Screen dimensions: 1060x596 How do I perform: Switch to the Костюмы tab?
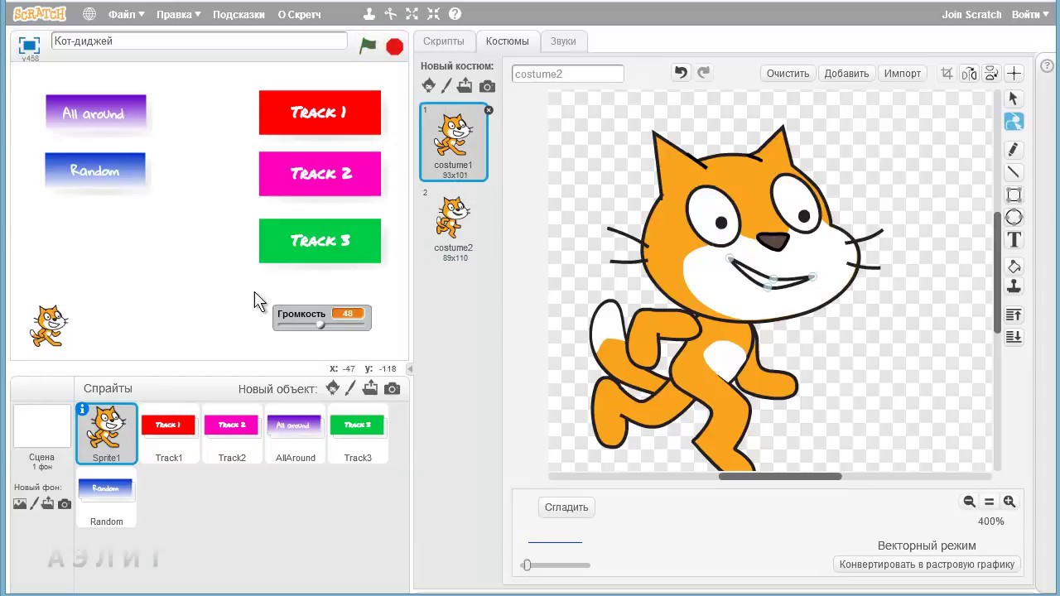click(507, 41)
